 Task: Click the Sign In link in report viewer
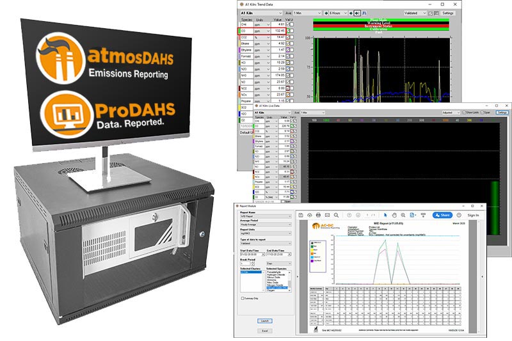[473, 216]
